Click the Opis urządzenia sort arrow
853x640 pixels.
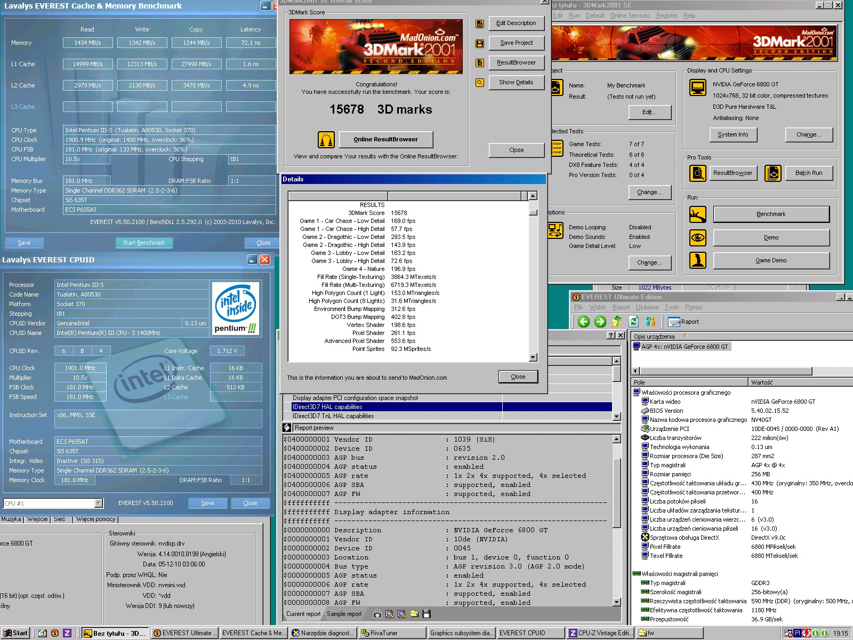tap(686, 337)
